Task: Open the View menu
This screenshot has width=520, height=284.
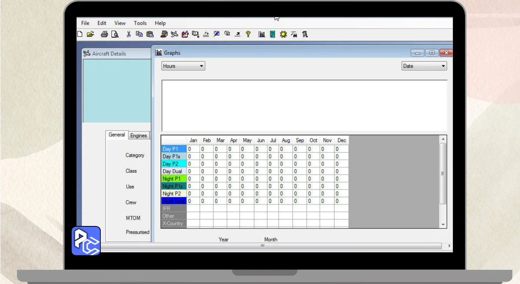Action: pyautogui.click(x=120, y=23)
